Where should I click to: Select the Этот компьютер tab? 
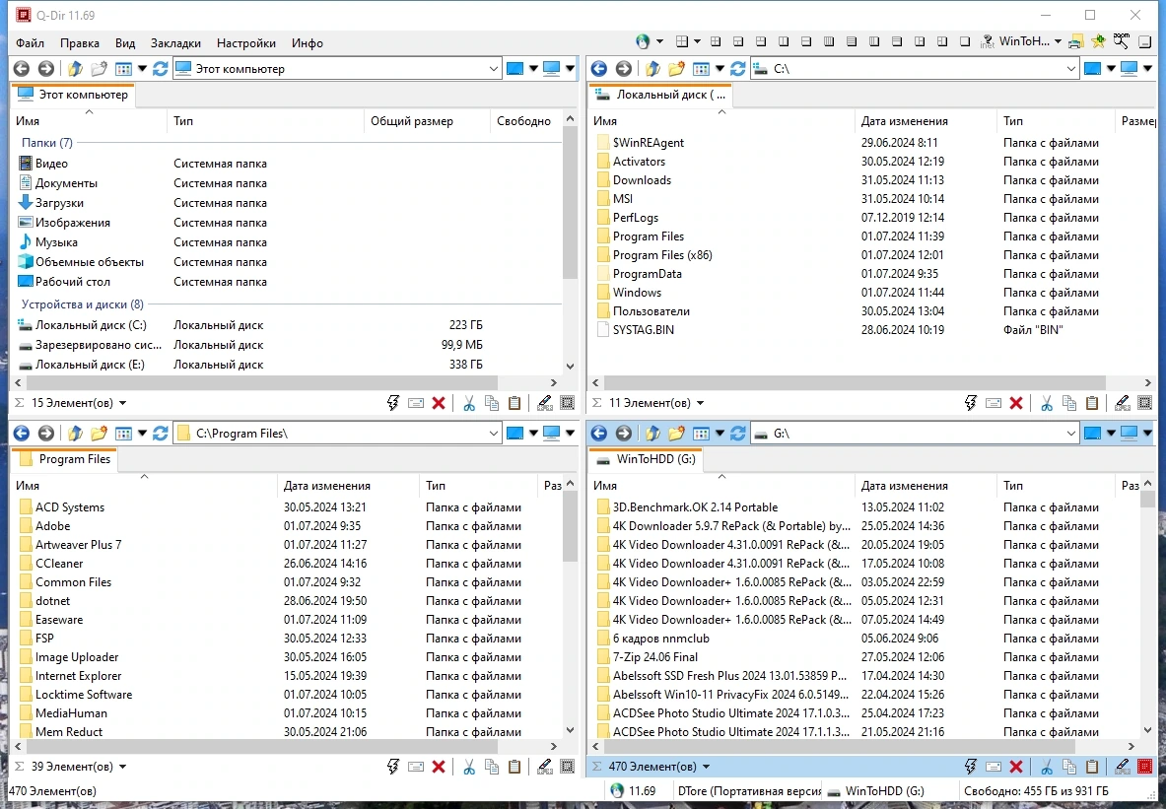click(x=73, y=96)
